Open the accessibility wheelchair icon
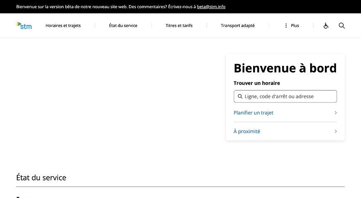 click(326, 25)
